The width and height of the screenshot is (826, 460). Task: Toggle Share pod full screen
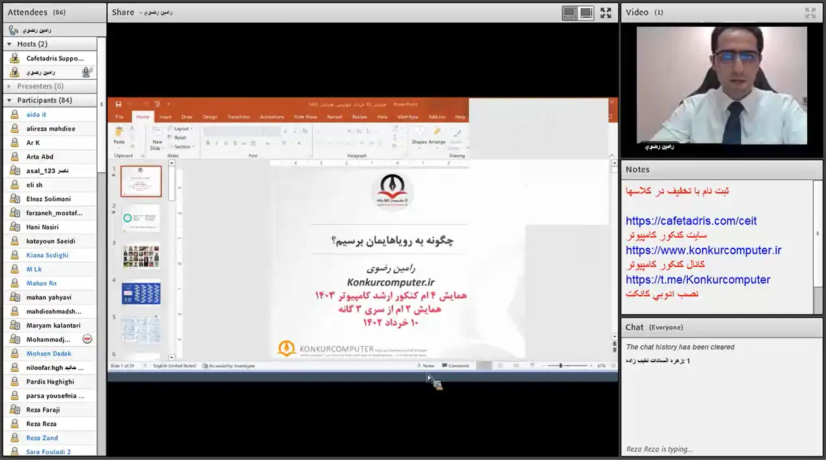point(606,12)
